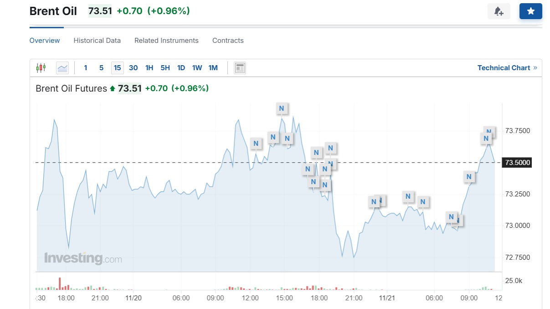550x309 pixels.
Task: Switch to area chart type icon
Action: coord(62,68)
